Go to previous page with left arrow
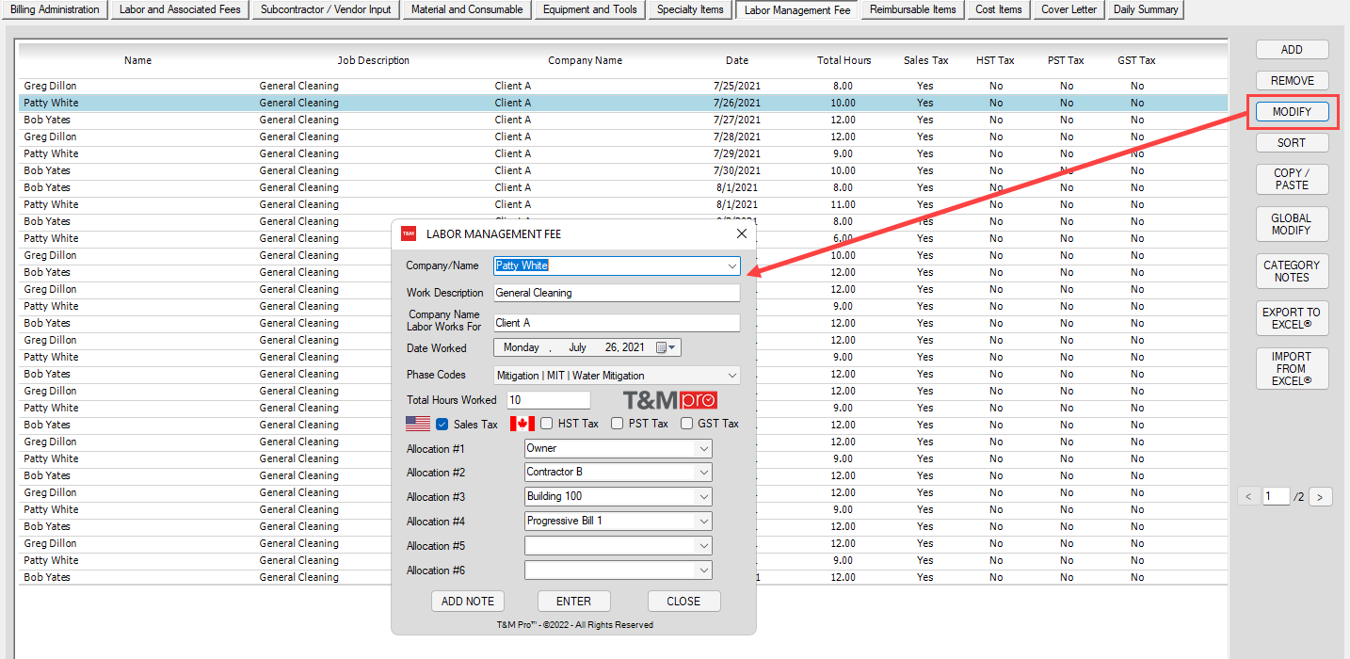The width and height of the screenshot is (1350, 659). point(1248,496)
